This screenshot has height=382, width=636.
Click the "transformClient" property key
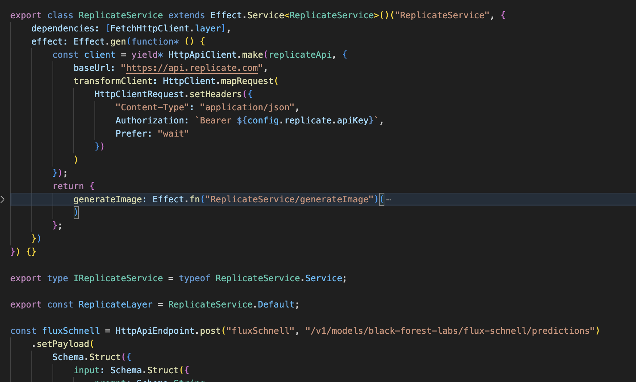click(113, 81)
